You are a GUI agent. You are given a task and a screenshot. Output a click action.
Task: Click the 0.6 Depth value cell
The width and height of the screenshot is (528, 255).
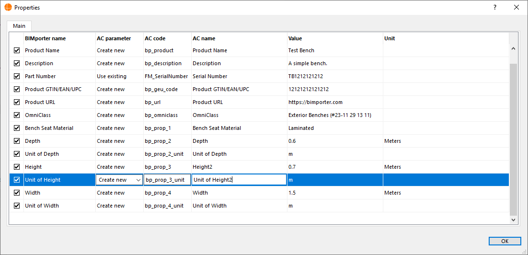335,141
